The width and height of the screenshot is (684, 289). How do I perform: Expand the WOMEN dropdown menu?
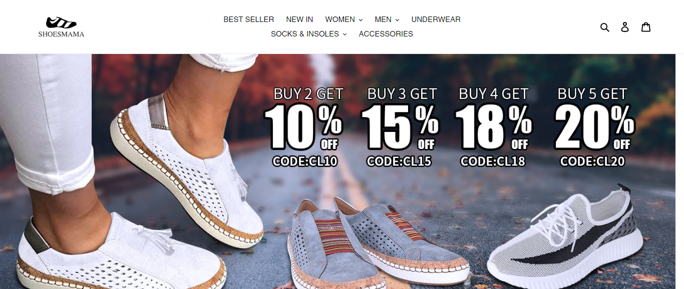344,19
